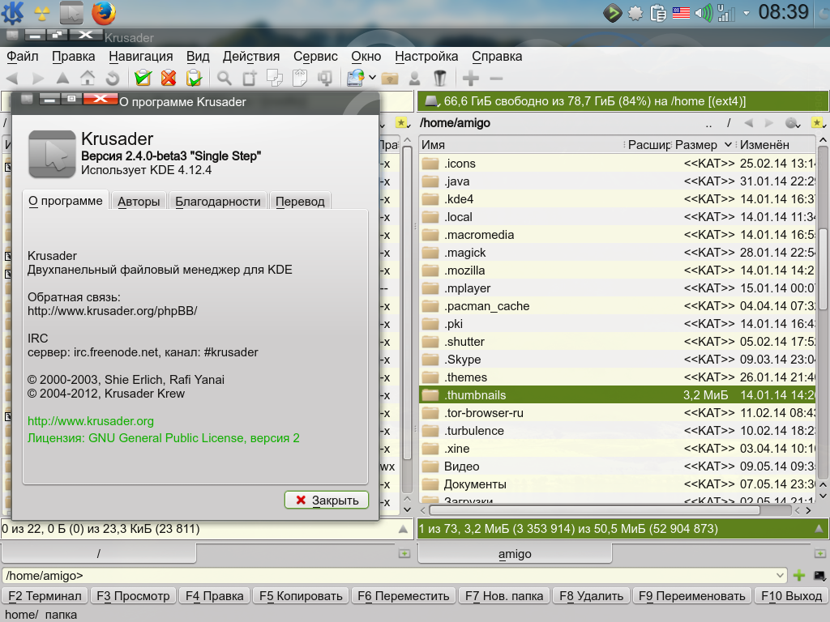
Task: Click the Back navigation arrow in toolbar
Action: coord(12,79)
